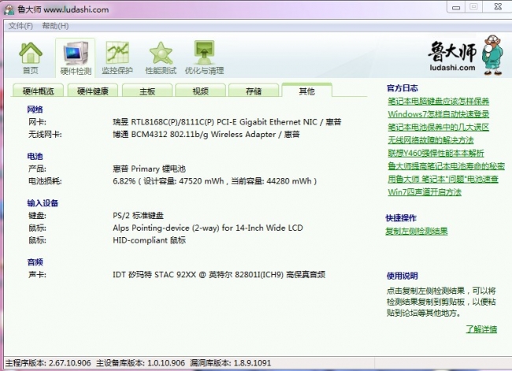Switch to the 硬件概览 tab

pyautogui.click(x=39, y=91)
